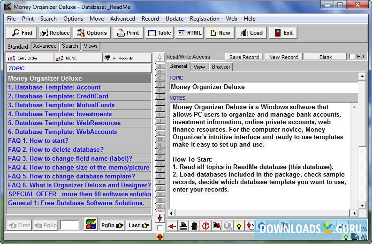
Task: Click the PgDn navigation button
Action: click(112, 225)
